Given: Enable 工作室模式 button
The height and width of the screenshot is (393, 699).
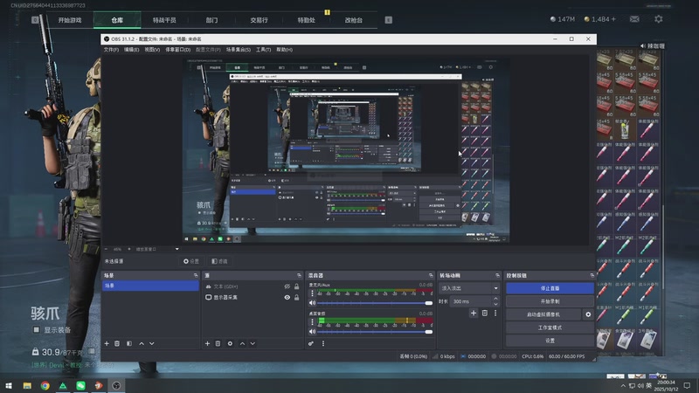Looking at the screenshot, I should (550, 327).
